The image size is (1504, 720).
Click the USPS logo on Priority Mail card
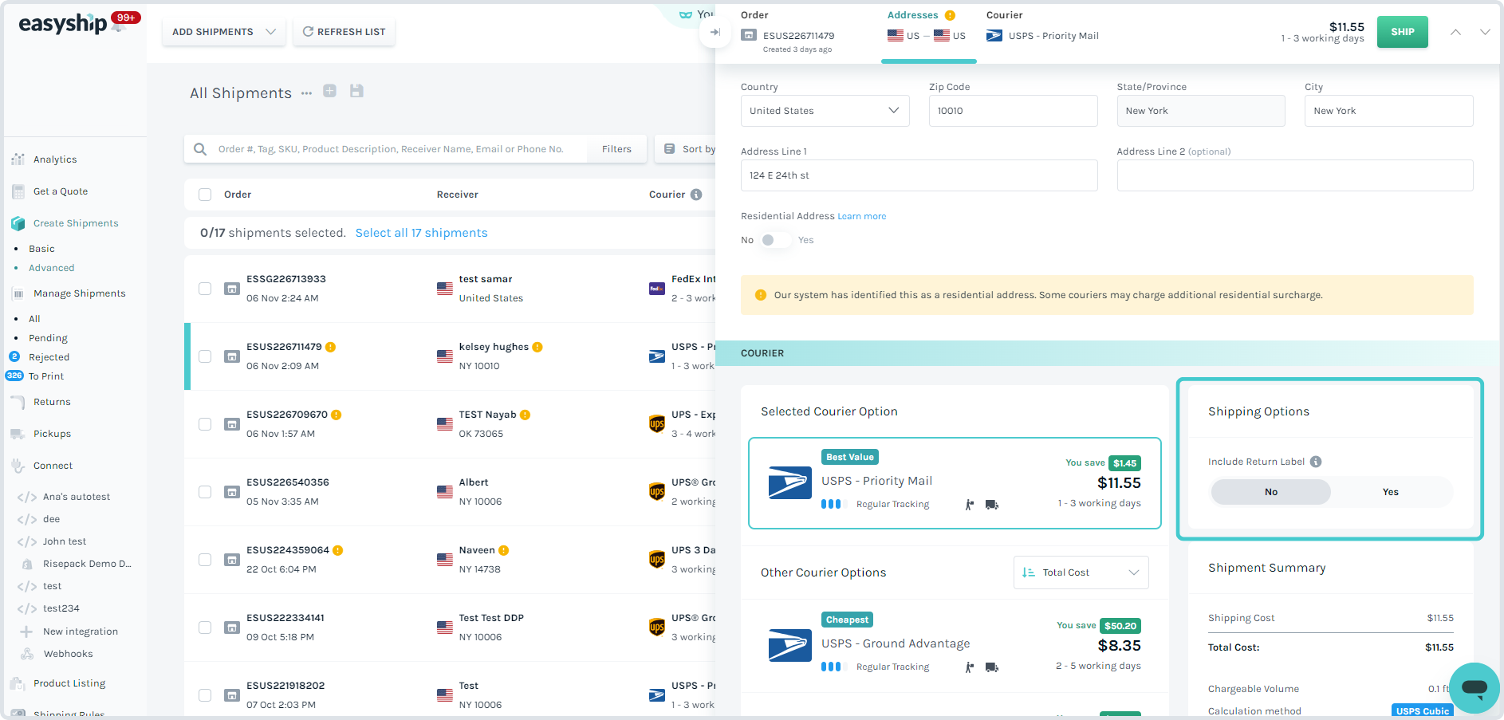click(x=789, y=483)
